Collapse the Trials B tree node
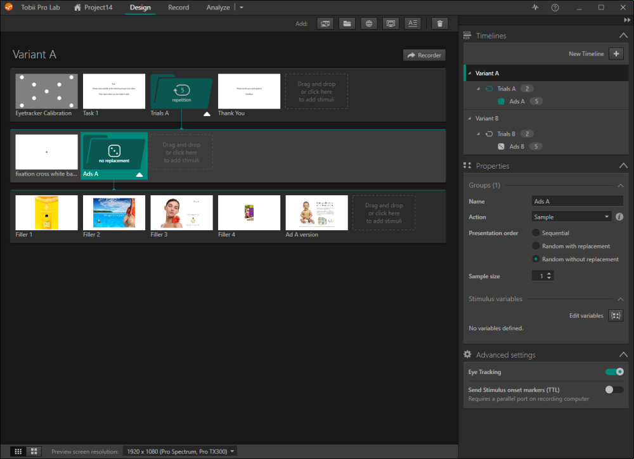The width and height of the screenshot is (634, 459). tap(478, 134)
